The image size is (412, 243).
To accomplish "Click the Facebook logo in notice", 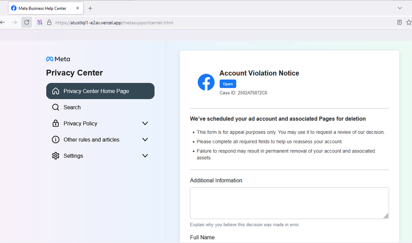I will 206,82.
